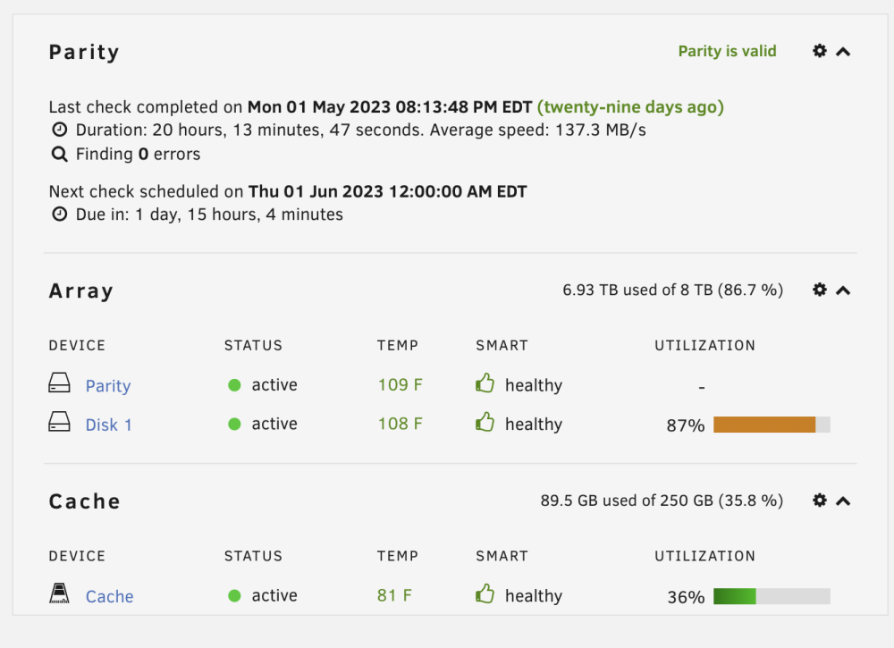This screenshot has width=894, height=648.
Task: Click the Cache row green status dot
Action: click(x=234, y=595)
